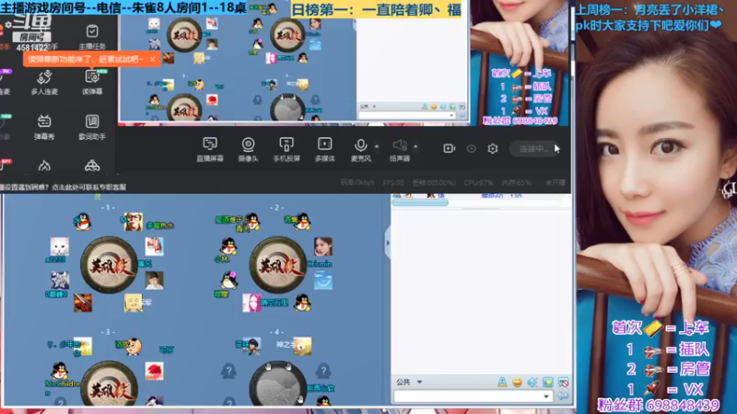Open emoji picker in chat toolbar
The height and width of the screenshot is (414, 737).
coord(517,382)
